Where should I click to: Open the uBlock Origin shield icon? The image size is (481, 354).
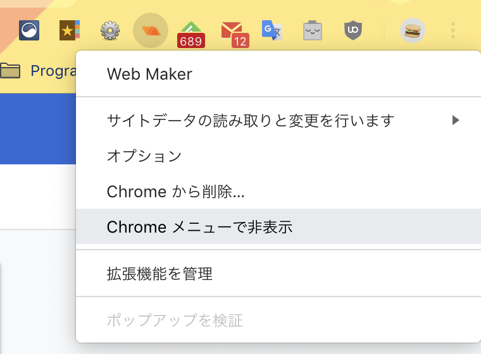point(353,30)
